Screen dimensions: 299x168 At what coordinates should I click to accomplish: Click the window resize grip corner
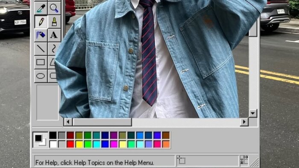pyautogui.click(x=255, y=162)
